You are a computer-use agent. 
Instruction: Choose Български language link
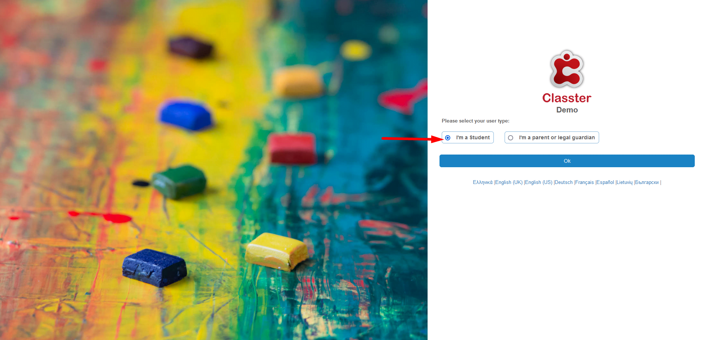647,182
